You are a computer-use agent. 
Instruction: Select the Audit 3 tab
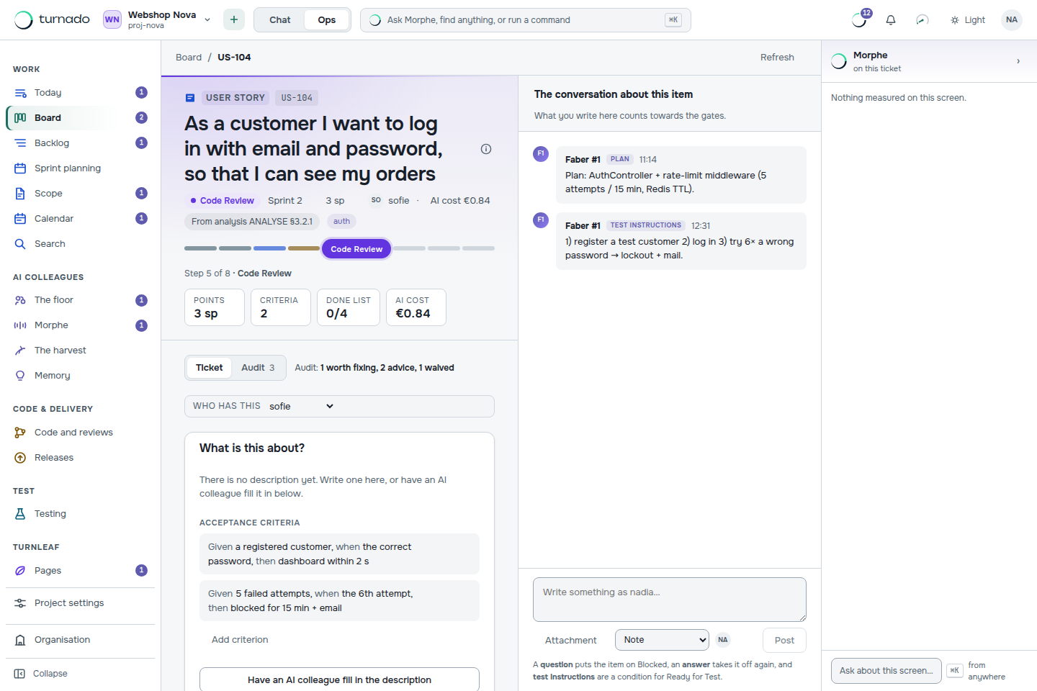click(258, 368)
